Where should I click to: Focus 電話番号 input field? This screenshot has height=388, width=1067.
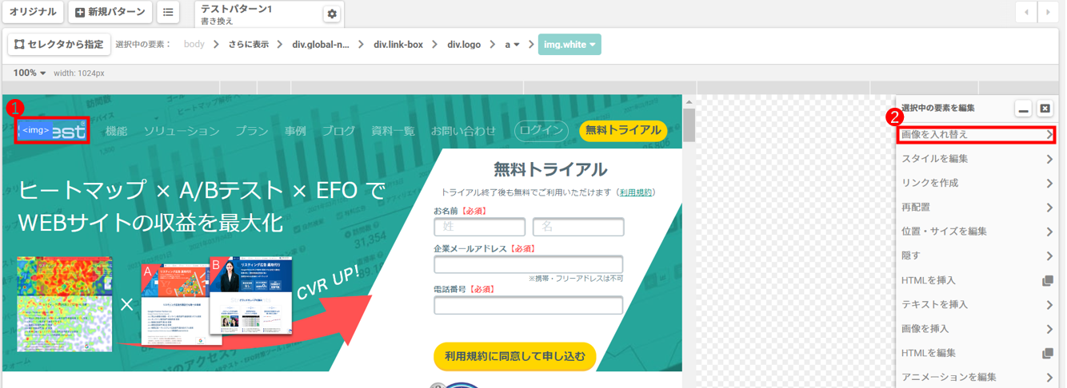tap(529, 305)
